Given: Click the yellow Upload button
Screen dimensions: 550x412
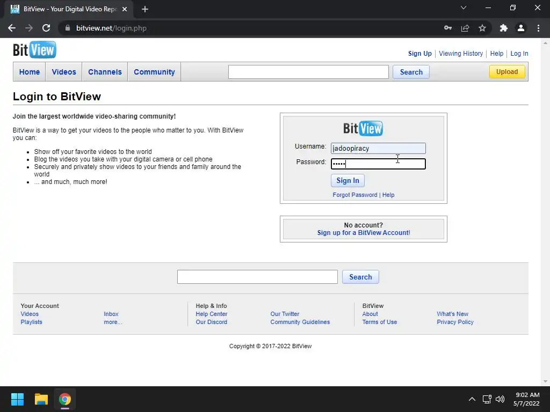Looking at the screenshot, I should (507, 71).
